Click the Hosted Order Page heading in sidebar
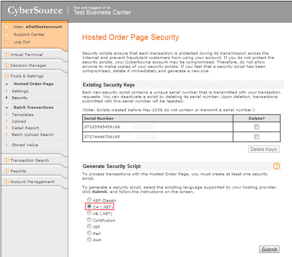This screenshot has width=292, height=257. pos(34,84)
